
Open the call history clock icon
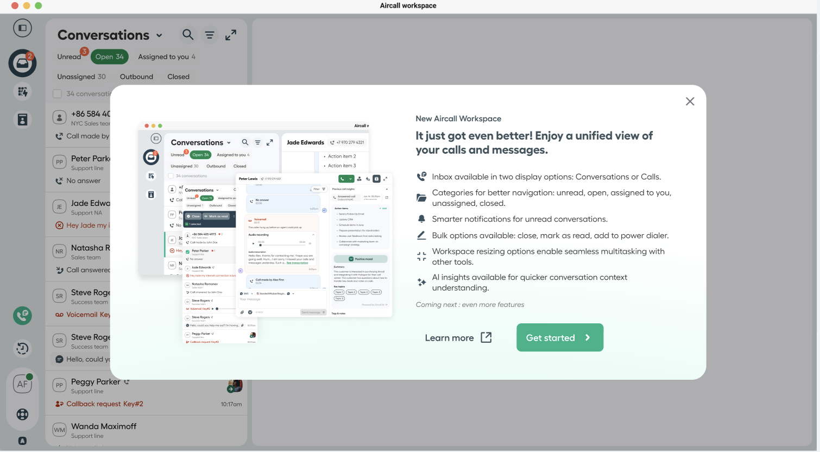coord(22,348)
